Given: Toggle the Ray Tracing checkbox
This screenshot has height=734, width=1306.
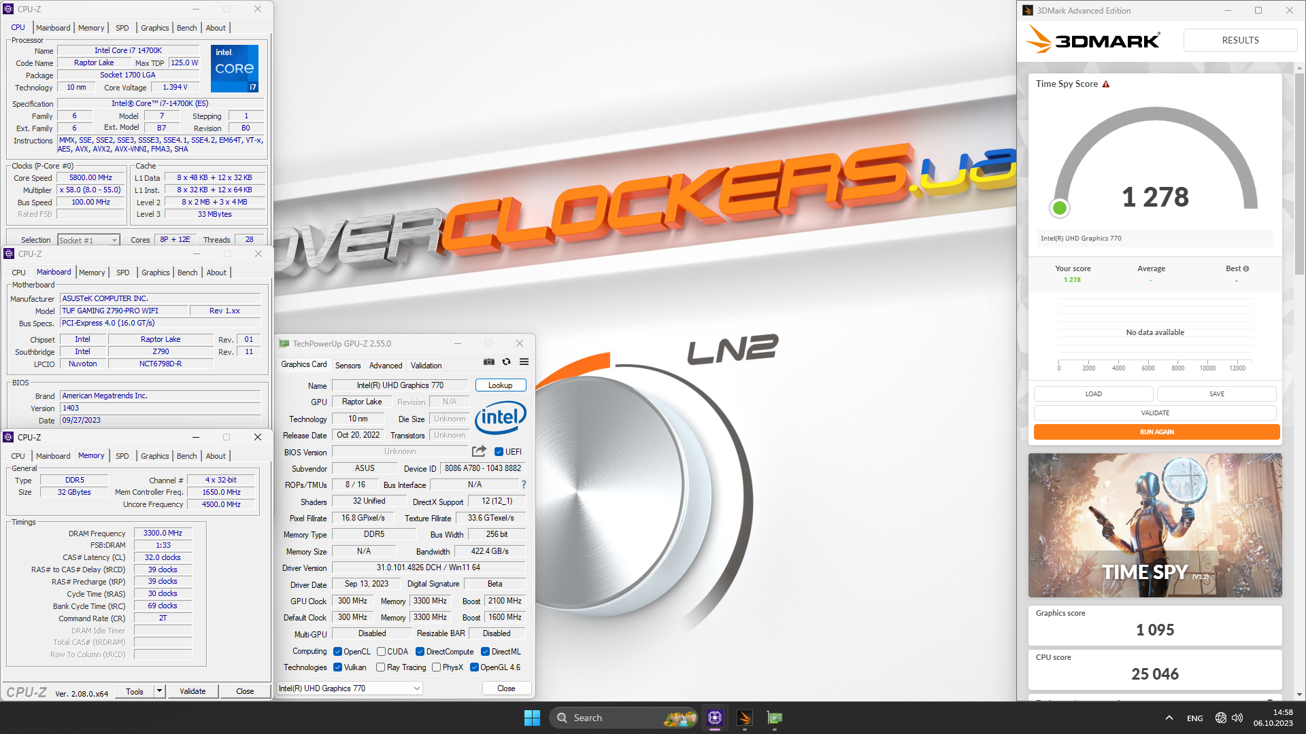Looking at the screenshot, I should pos(380,667).
